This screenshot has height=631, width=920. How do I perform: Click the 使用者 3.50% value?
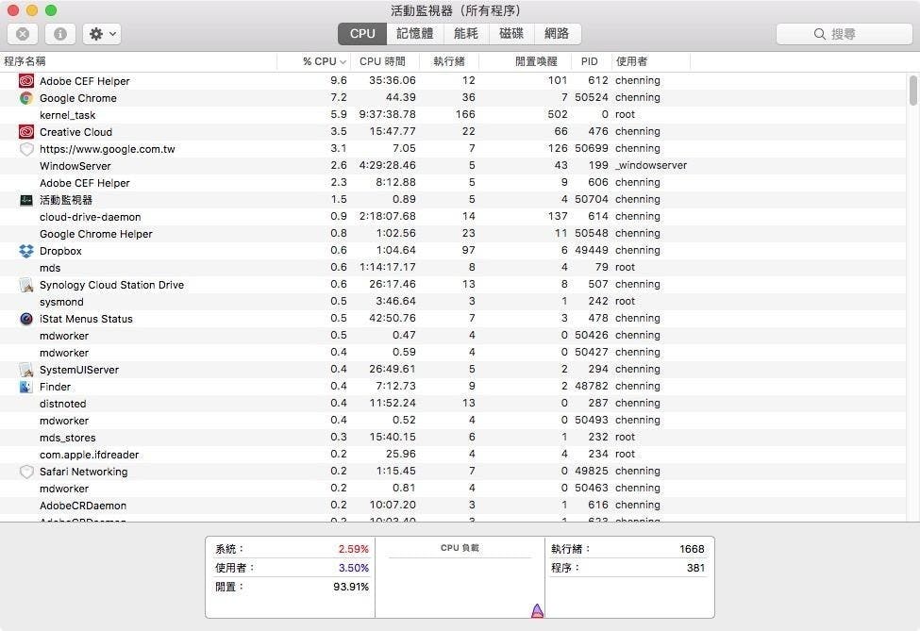coord(353,568)
